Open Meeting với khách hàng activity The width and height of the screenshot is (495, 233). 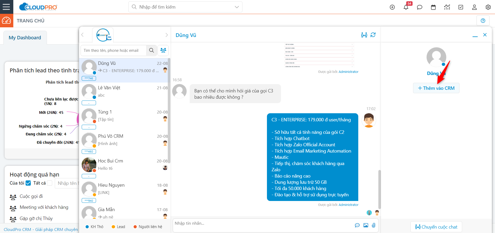coord(44,207)
